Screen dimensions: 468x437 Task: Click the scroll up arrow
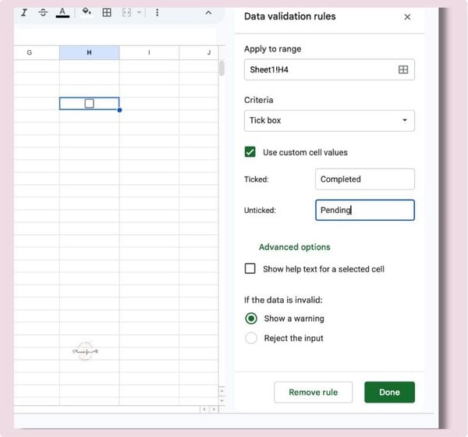click(222, 391)
